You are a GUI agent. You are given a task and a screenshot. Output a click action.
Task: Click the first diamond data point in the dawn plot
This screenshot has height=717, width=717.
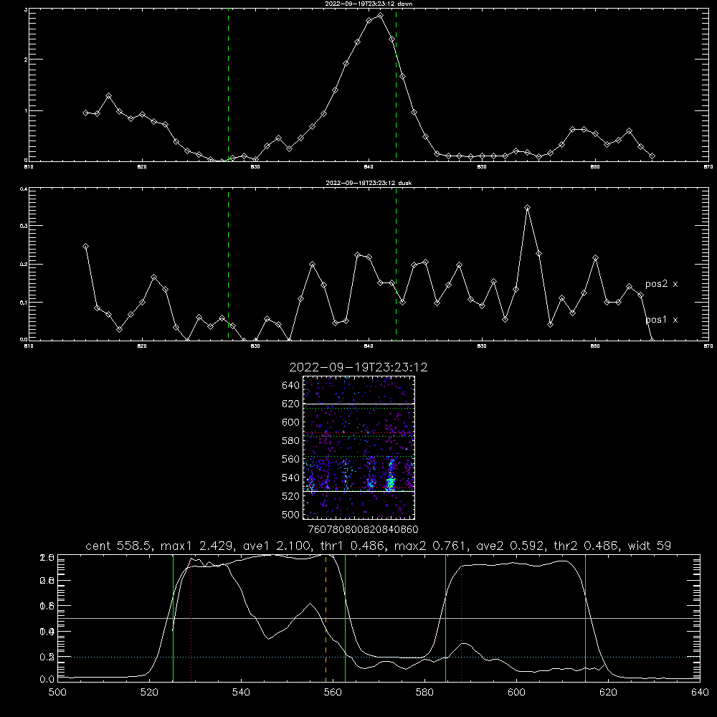85,113
